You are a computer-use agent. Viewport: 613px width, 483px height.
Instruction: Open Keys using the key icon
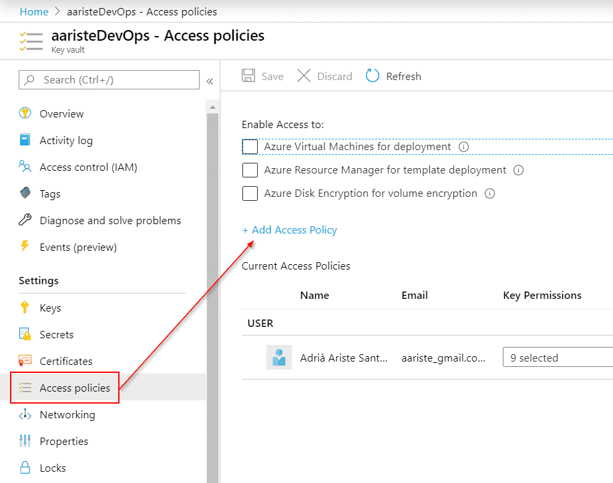pyautogui.click(x=25, y=308)
